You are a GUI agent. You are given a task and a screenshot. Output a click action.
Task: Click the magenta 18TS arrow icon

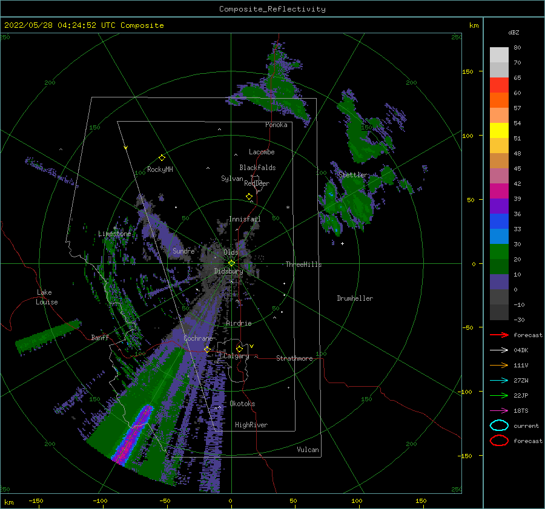[x=499, y=411]
